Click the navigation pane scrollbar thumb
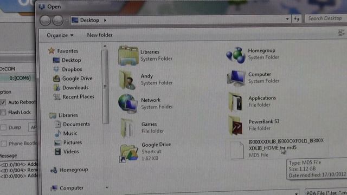 point(105,87)
